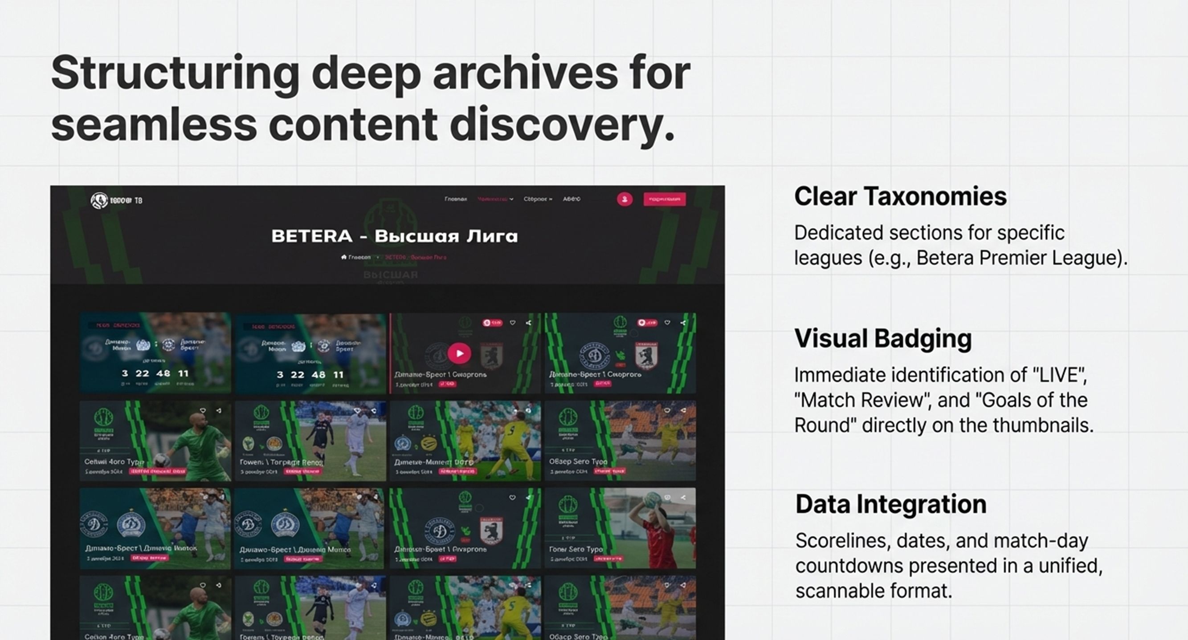Click the pink button in the header
Screen dimensions: 1188x640
[664, 199]
